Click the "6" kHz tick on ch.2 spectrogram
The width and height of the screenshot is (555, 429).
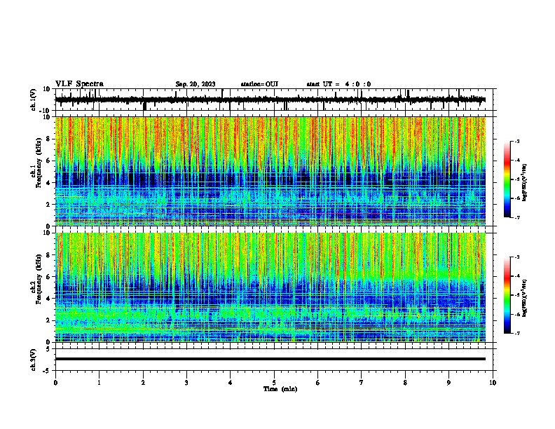click(49, 277)
